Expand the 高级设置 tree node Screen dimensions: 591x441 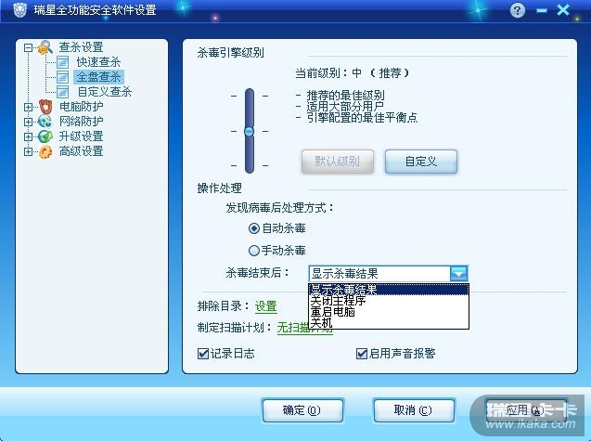pyautogui.click(x=28, y=151)
